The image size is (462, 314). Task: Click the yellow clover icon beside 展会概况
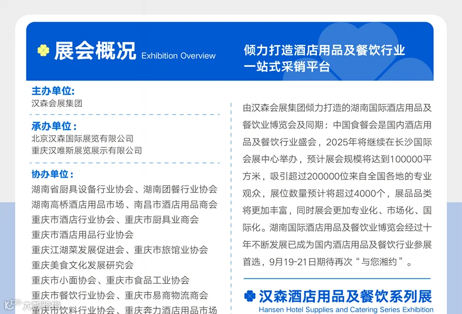click(43, 50)
